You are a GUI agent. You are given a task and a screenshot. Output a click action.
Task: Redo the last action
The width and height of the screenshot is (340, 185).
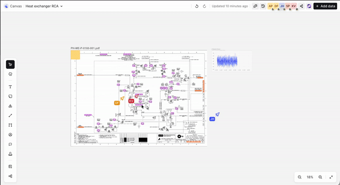pos(204,6)
